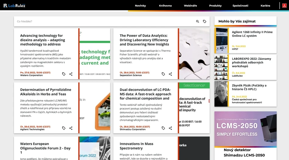Share the dioxins analysis webinar
The width and height of the screenshot is (289, 160).
[71, 74]
